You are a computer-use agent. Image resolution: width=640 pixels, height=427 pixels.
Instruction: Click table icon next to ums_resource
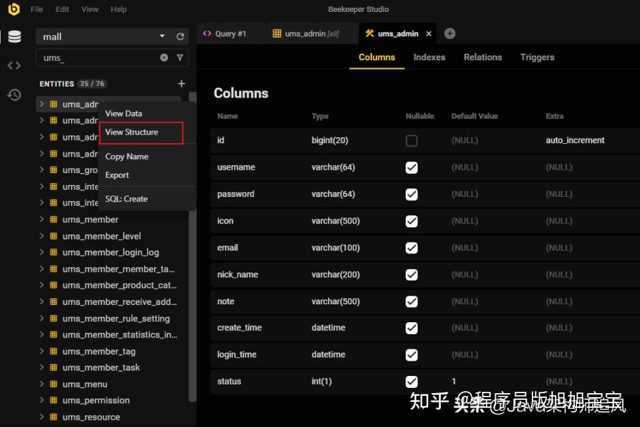54,417
